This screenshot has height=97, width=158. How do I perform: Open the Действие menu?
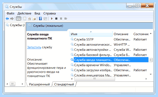[24, 13]
